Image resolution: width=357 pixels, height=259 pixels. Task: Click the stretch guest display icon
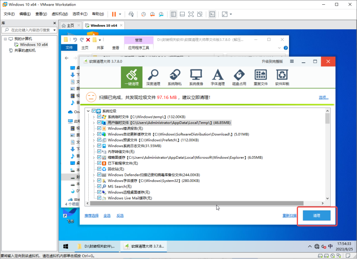coord(225,14)
